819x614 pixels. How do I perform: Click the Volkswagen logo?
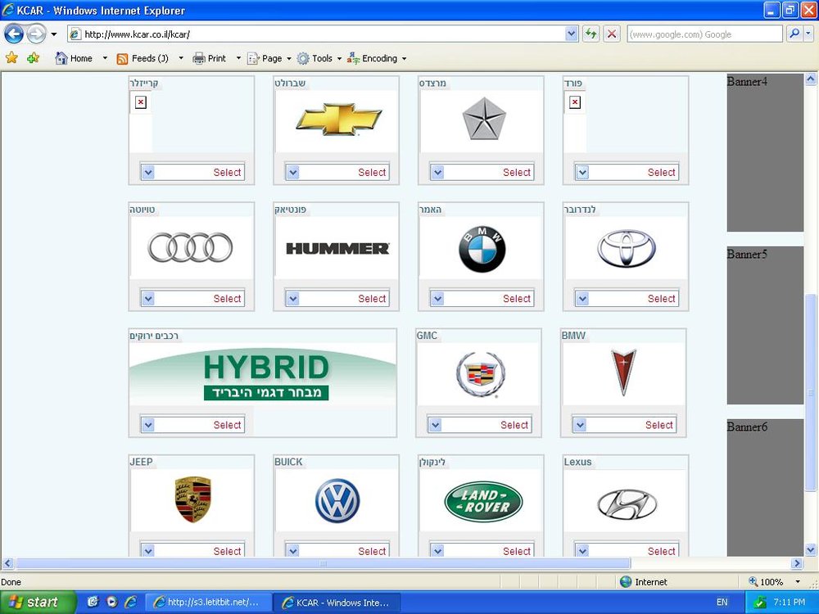click(x=337, y=501)
